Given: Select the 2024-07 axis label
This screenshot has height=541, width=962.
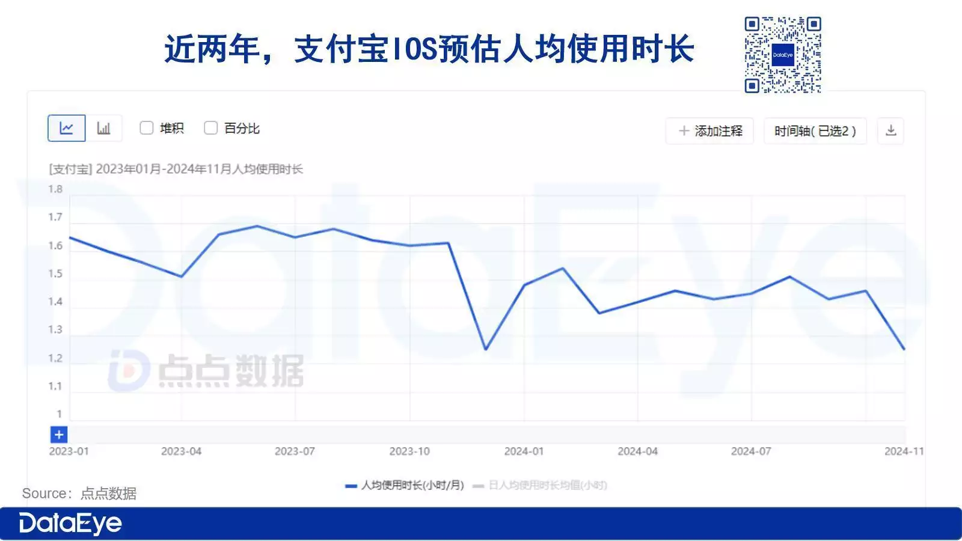Looking at the screenshot, I should (751, 451).
